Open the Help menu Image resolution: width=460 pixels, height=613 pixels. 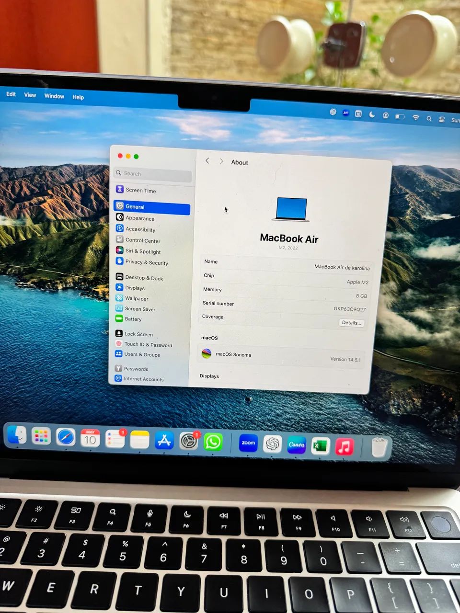click(x=78, y=97)
